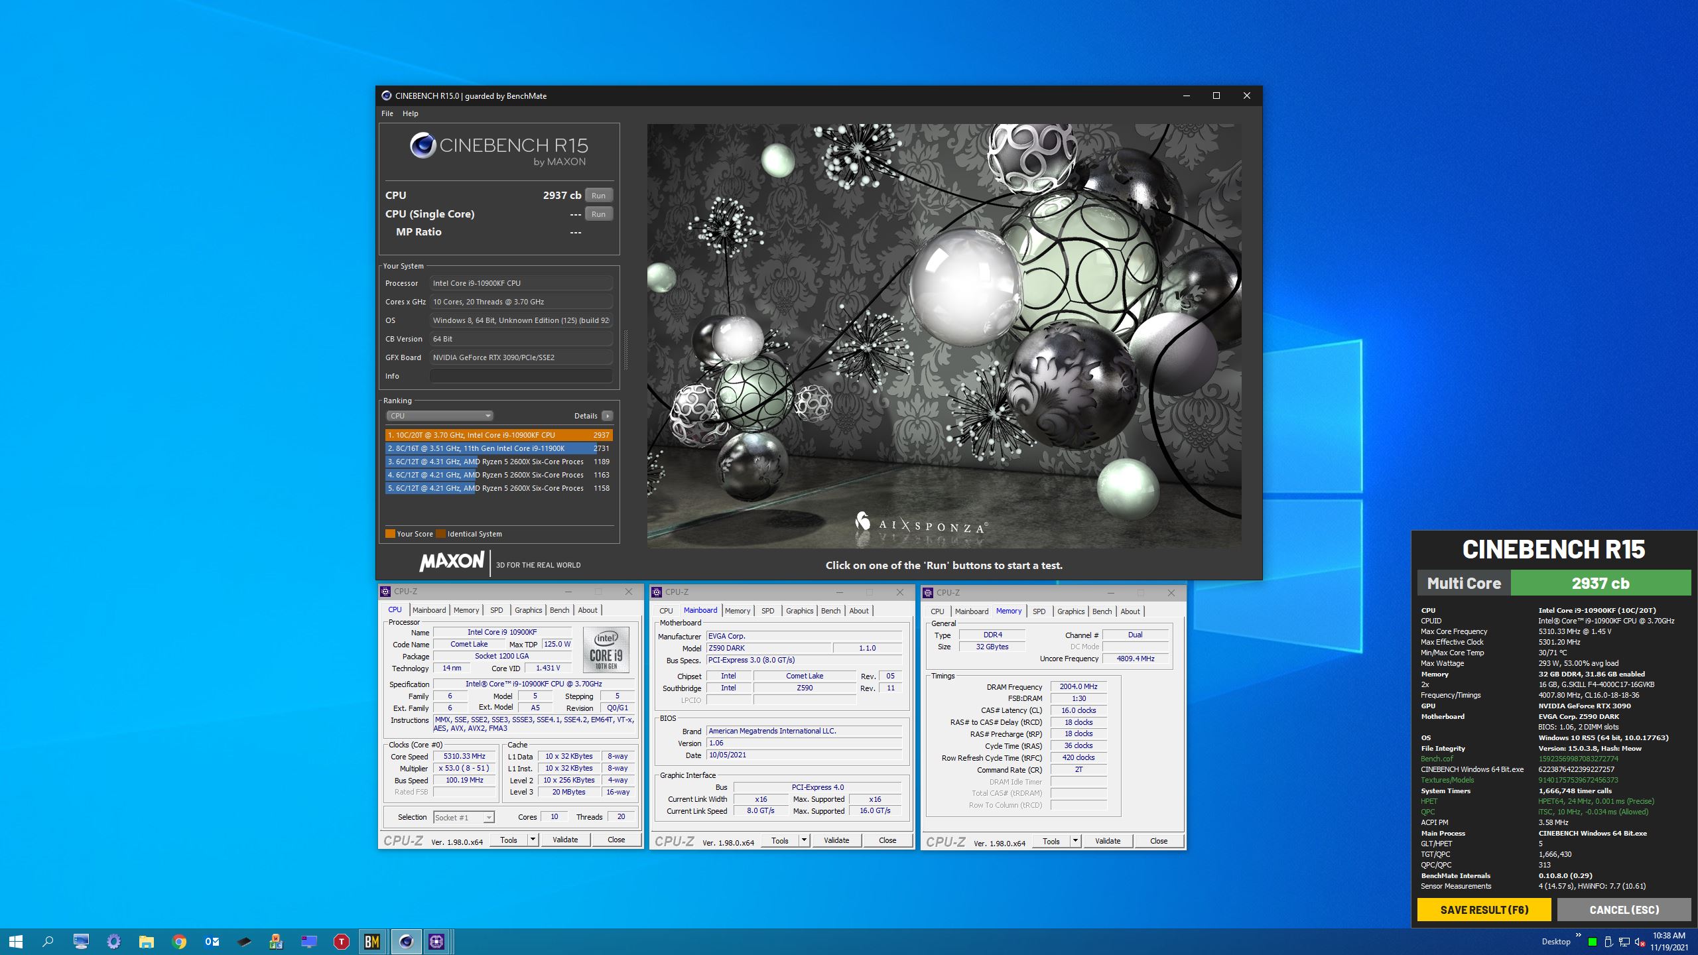
Task: Open the Graphics tab in the Memory CPU-Z window
Action: [1071, 611]
